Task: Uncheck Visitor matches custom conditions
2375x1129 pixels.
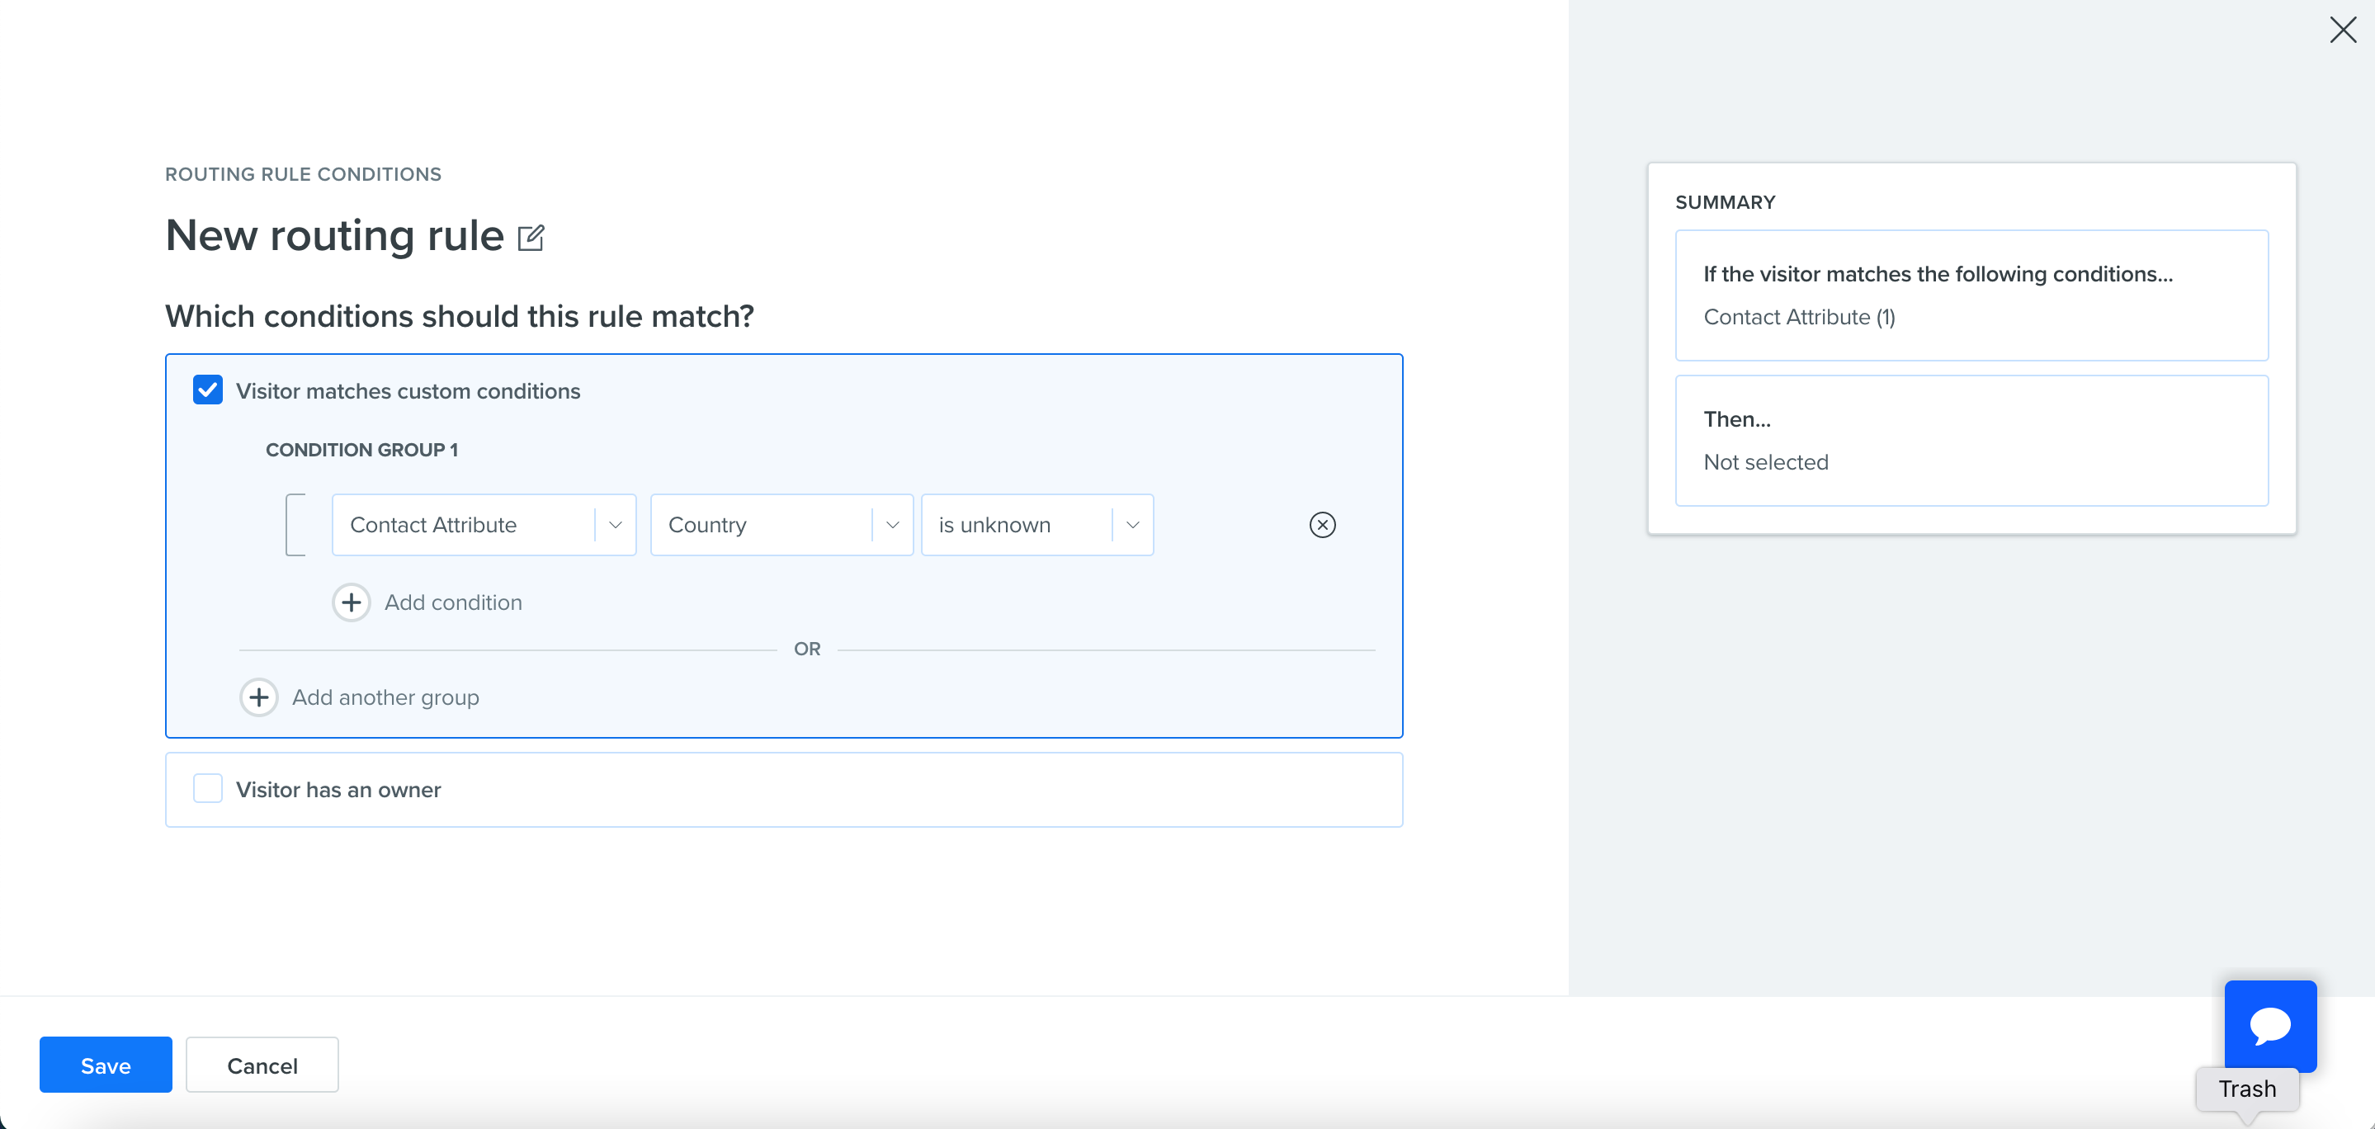Action: (207, 390)
